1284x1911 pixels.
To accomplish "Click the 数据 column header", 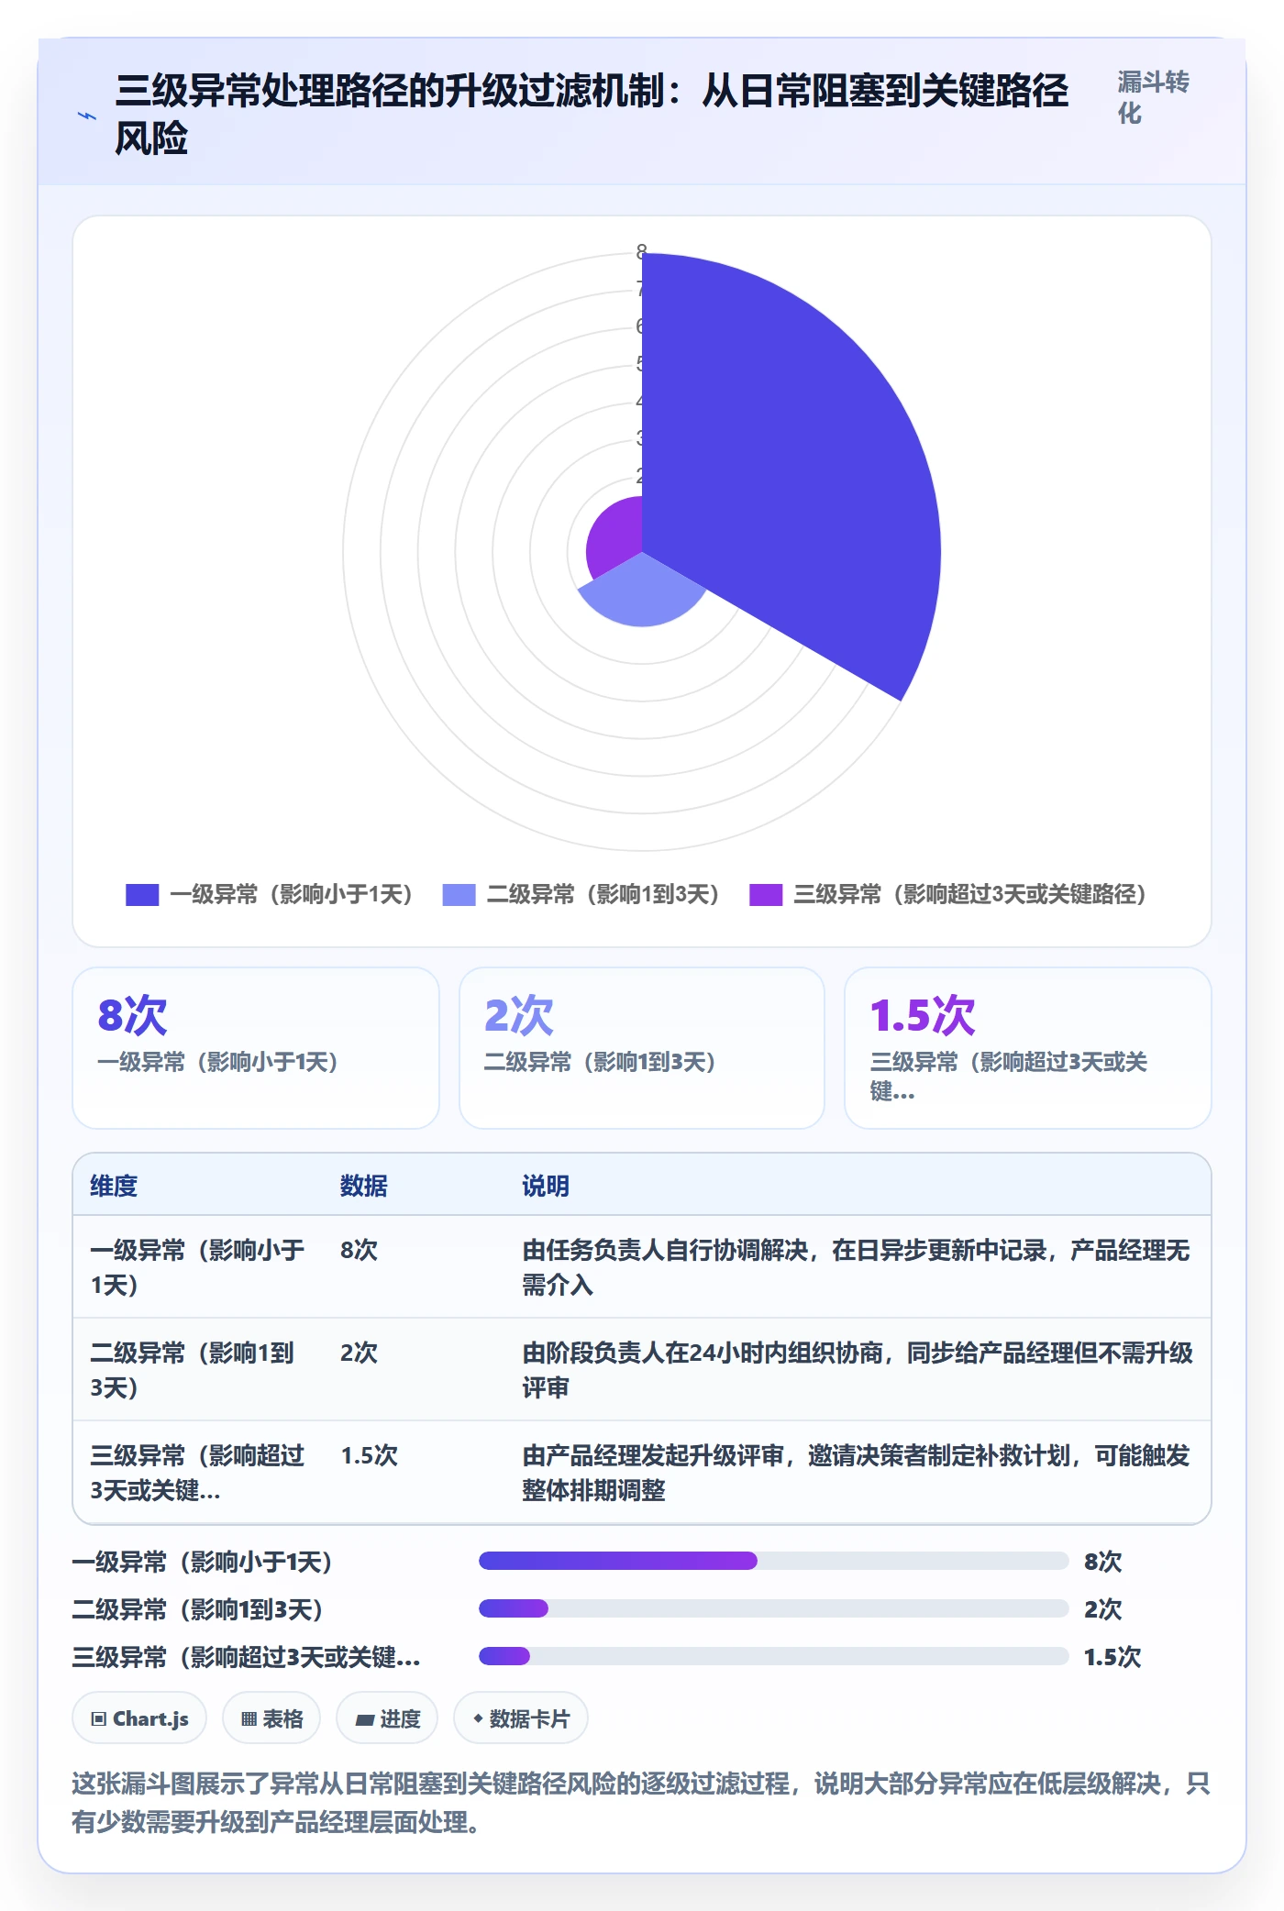I will click(x=364, y=1186).
